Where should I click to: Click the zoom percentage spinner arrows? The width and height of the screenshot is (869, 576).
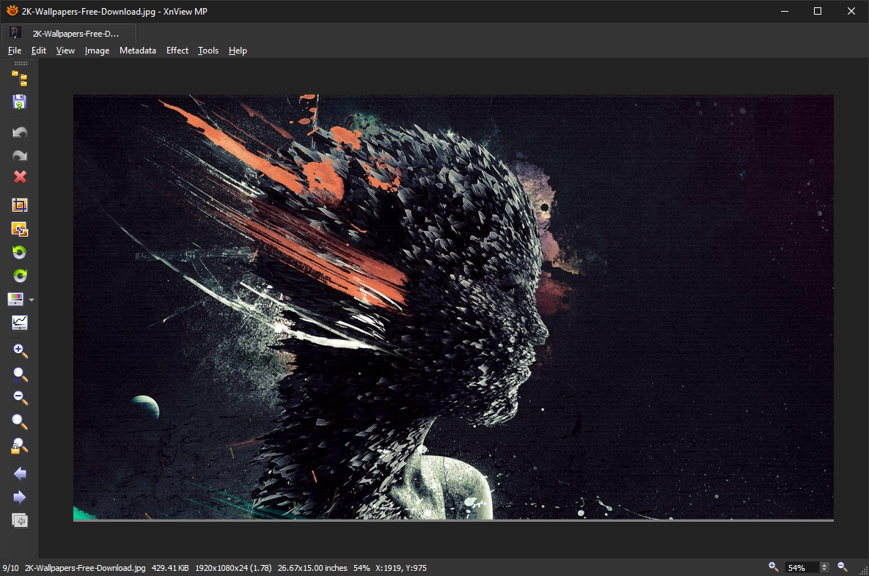pos(824,567)
